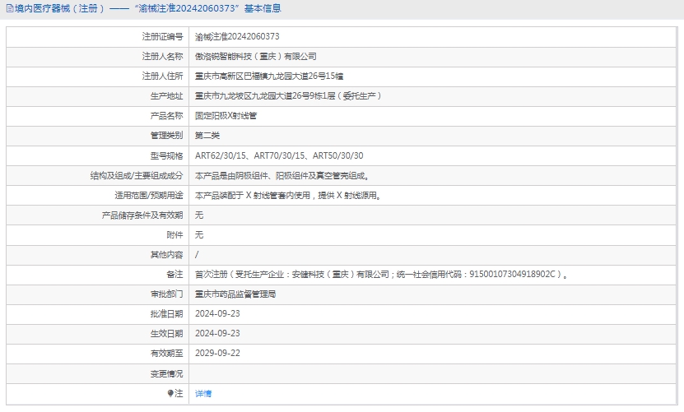
Task: Click the intended use X射线源 description
Action: pos(287,196)
